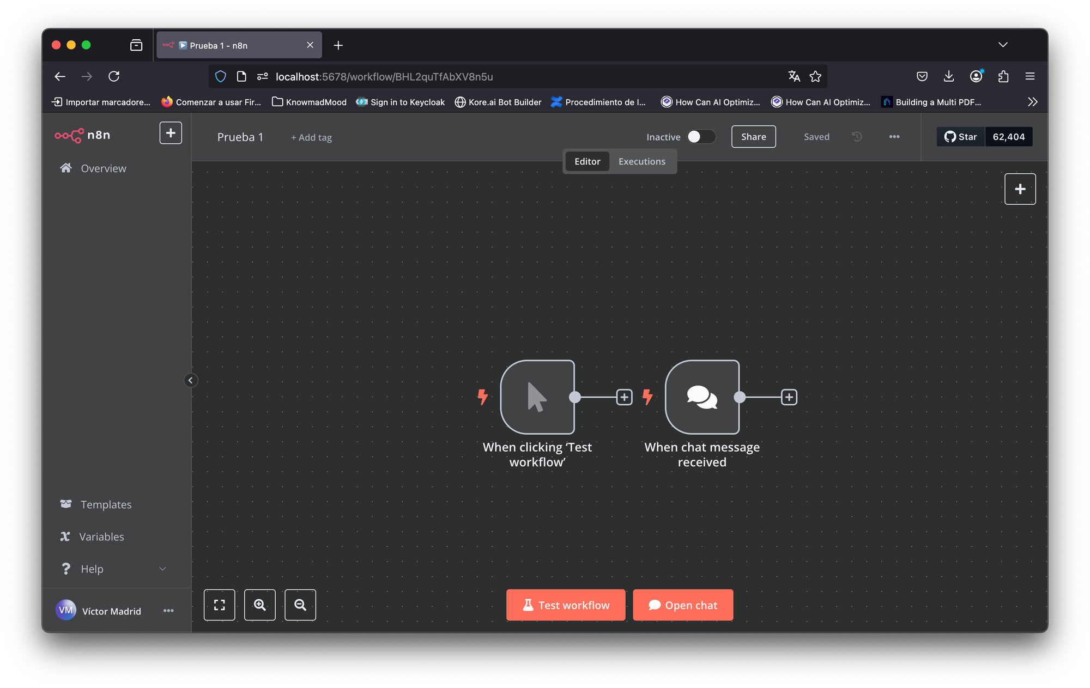Click the chat message trigger node icon
The height and width of the screenshot is (688, 1090).
click(702, 397)
